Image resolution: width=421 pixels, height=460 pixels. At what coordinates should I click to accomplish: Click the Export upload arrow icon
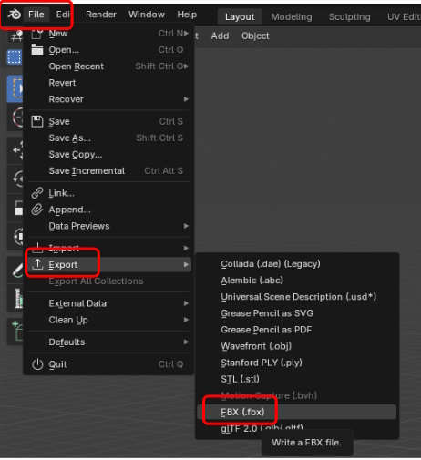tap(37, 264)
